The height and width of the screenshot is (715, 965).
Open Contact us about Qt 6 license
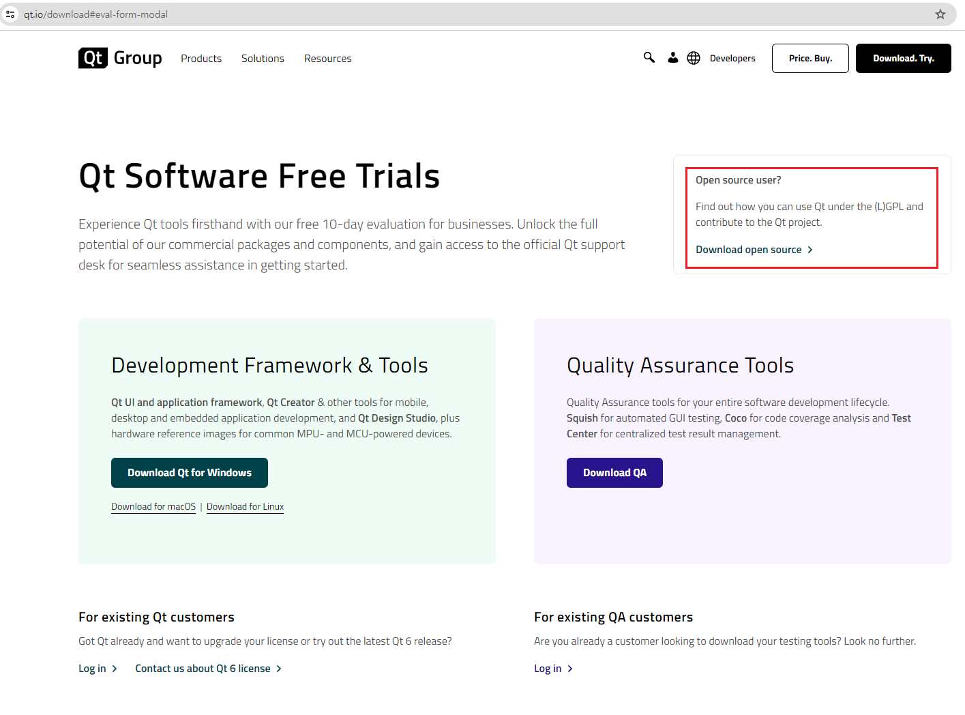(208, 669)
